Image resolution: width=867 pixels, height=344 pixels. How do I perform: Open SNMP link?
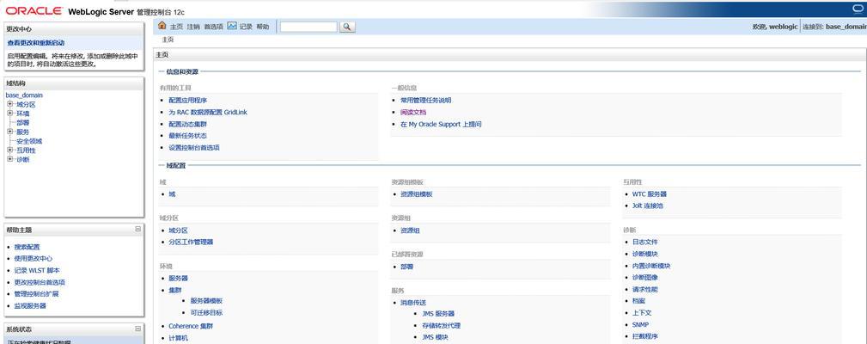tap(640, 324)
